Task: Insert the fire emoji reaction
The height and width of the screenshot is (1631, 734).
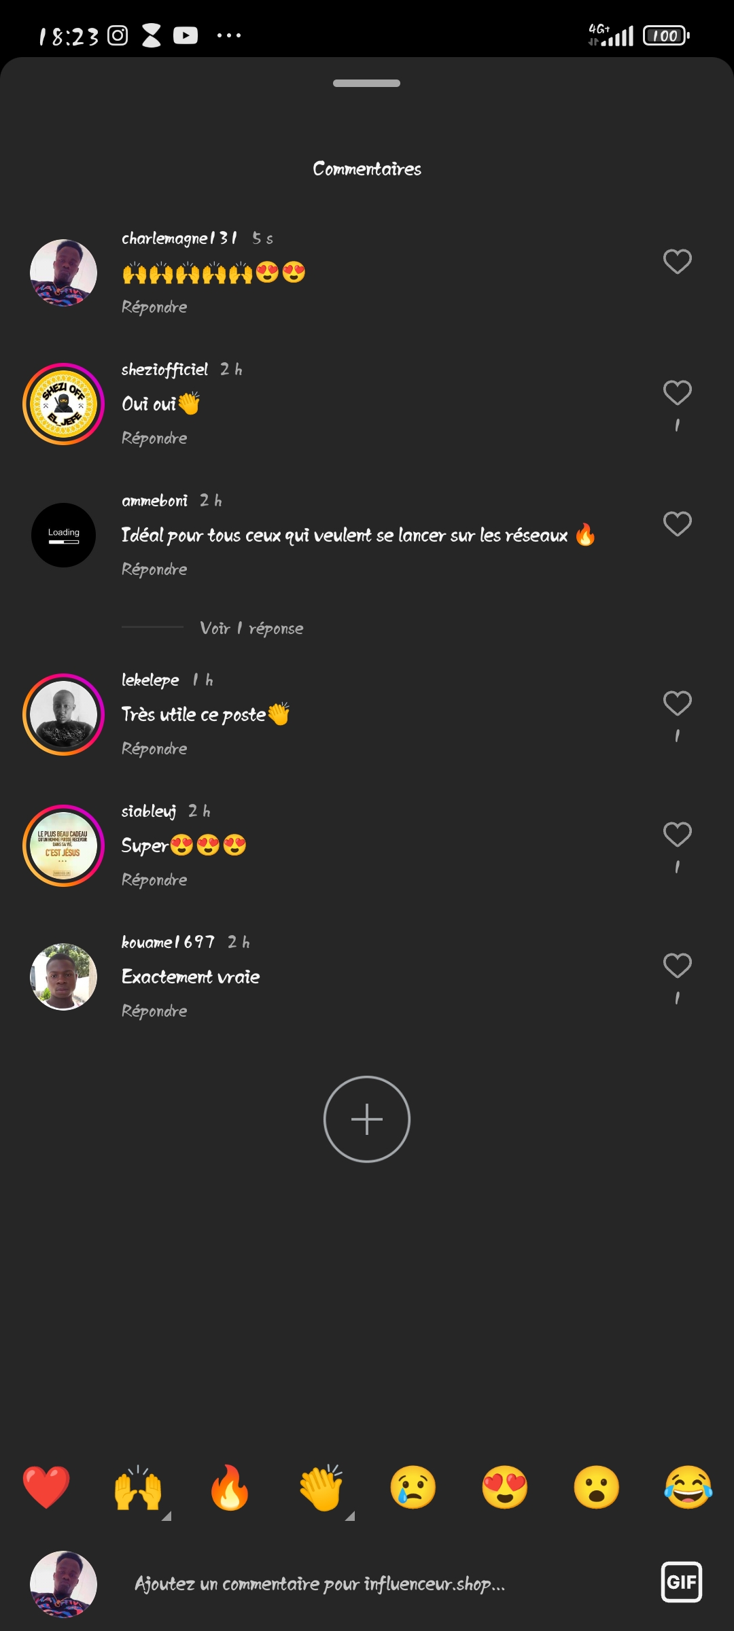Action: point(230,1487)
